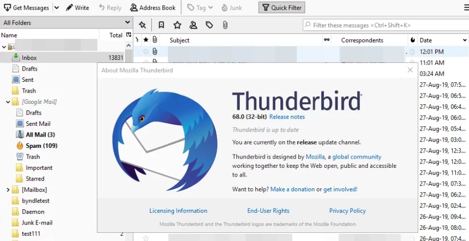Image resolution: width=469 pixels, height=241 pixels.
Task: Filter to show tagged messages
Action: pyautogui.click(x=209, y=25)
